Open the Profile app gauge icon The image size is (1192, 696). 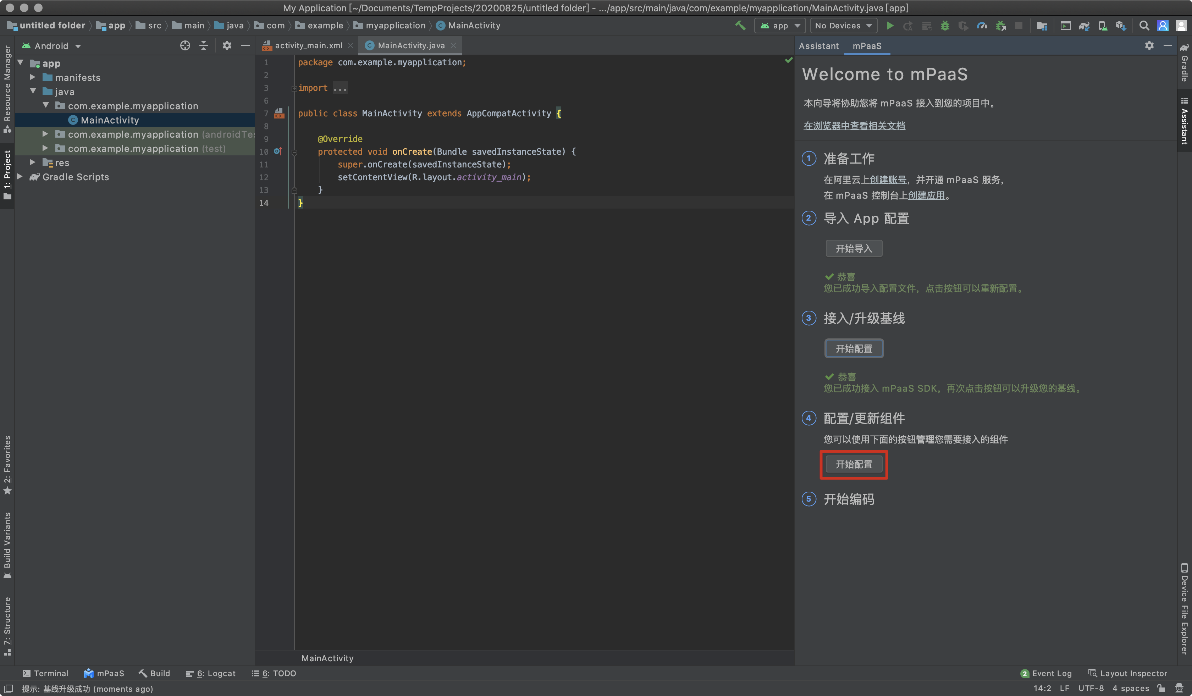point(982,26)
